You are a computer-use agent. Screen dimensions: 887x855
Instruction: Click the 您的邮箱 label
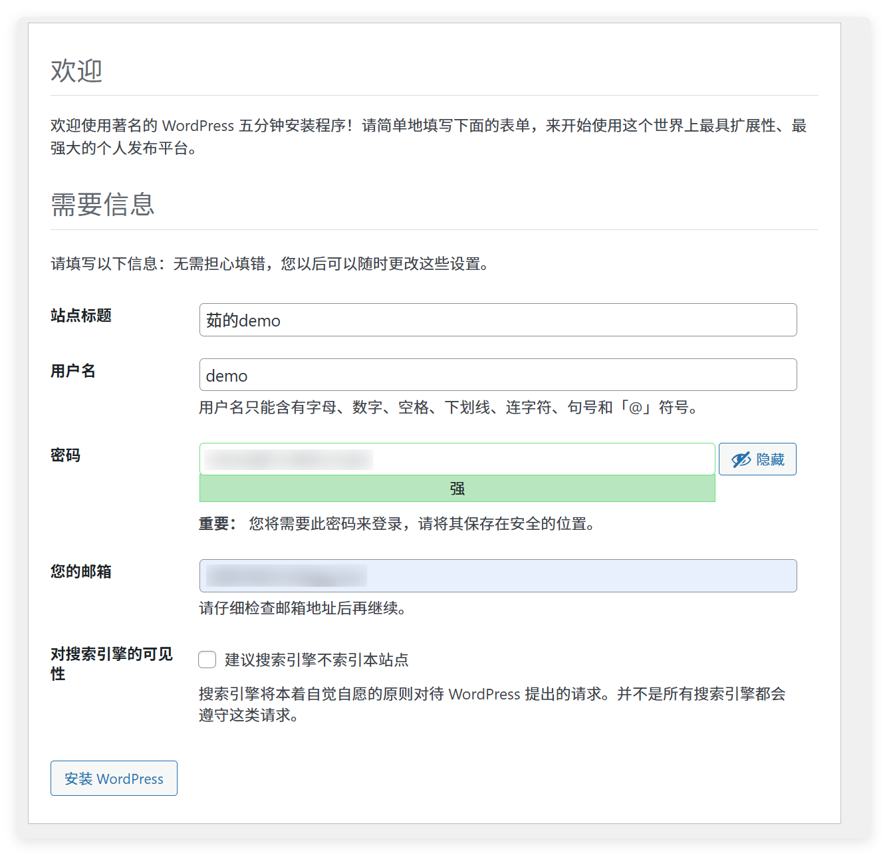81,572
